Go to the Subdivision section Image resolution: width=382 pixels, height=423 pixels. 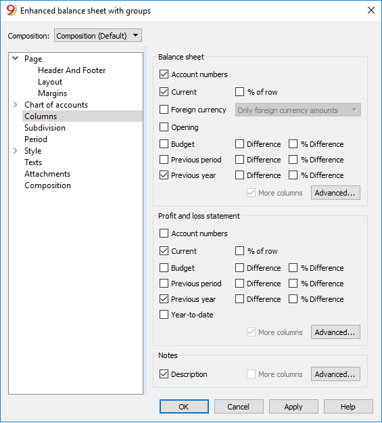[45, 128]
